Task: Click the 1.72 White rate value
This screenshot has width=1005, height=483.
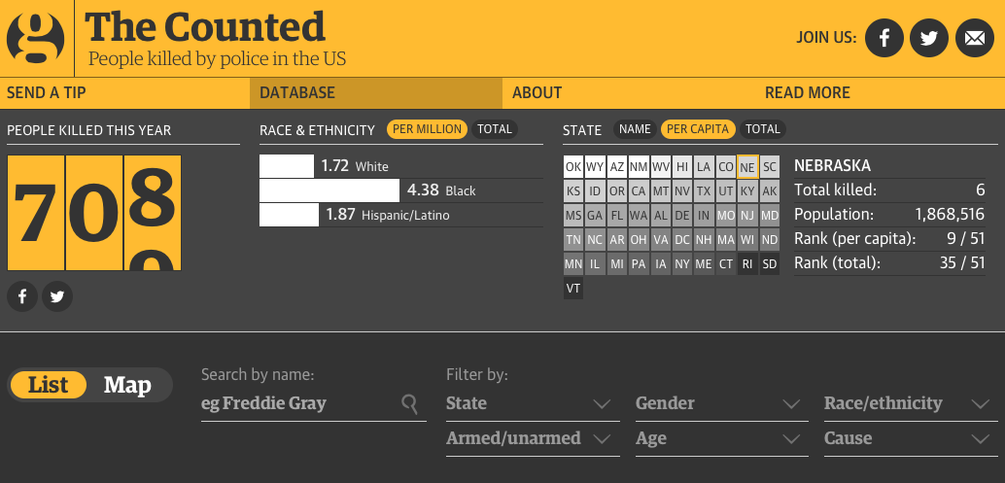Action: 335,166
